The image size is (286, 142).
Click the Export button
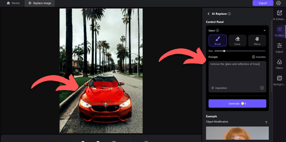coord(263,3)
